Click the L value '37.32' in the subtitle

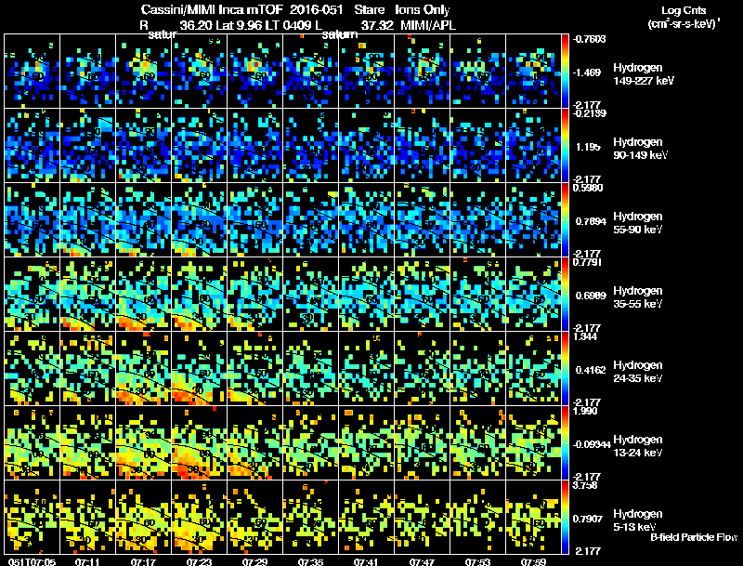click(377, 25)
